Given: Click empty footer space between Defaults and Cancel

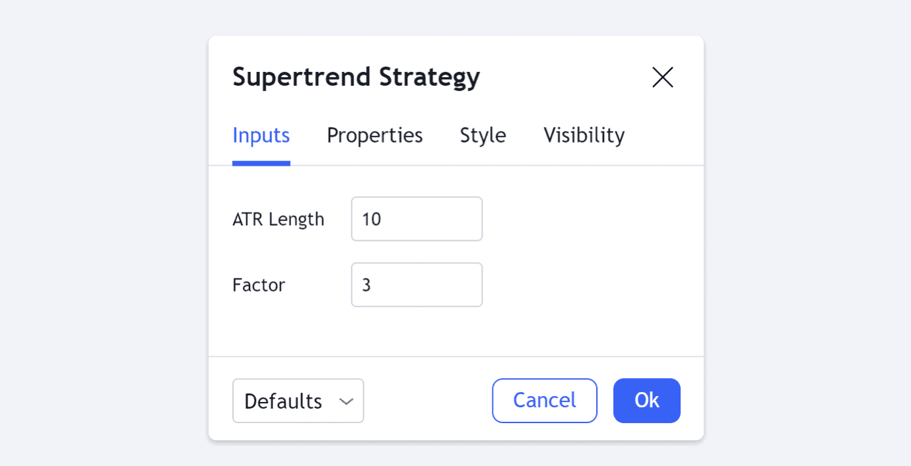Looking at the screenshot, I should [428, 401].
